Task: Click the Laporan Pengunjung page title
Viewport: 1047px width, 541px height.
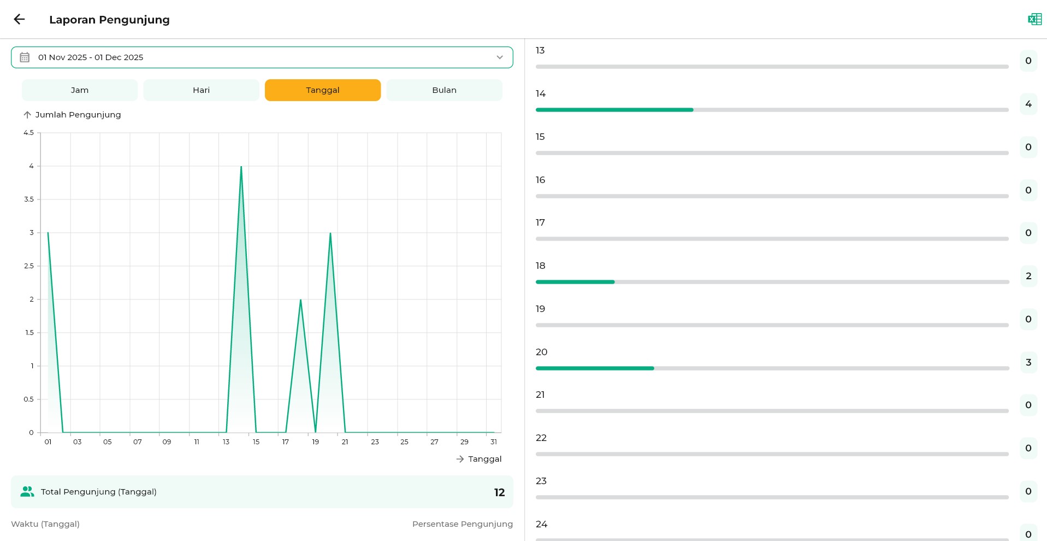Action: click(x=109, y=20)
